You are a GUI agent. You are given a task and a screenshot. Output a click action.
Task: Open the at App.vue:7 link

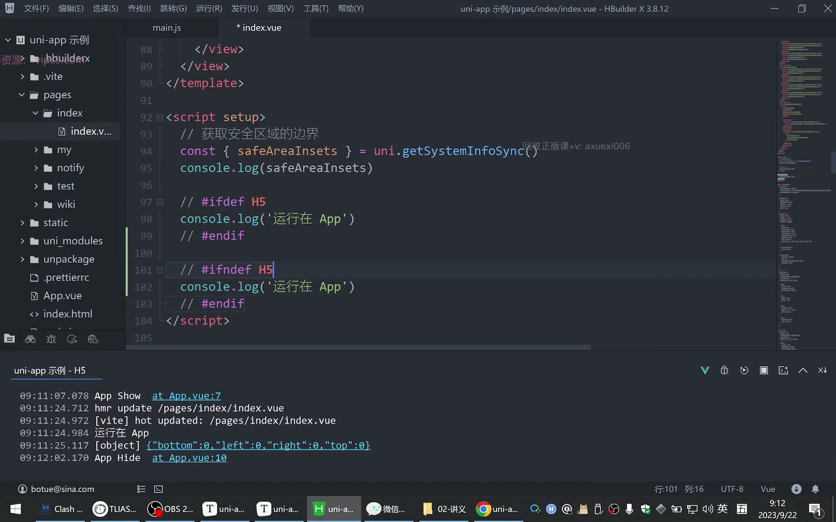coord(186,396)
